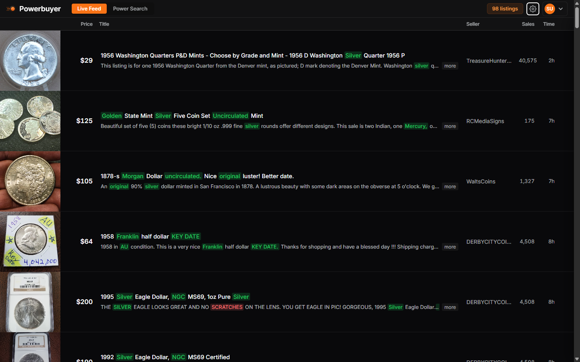Open the 1956 Washington Quarter coin thumbnail
Screen dimensions: 580x362
click(x=30, y=61)
